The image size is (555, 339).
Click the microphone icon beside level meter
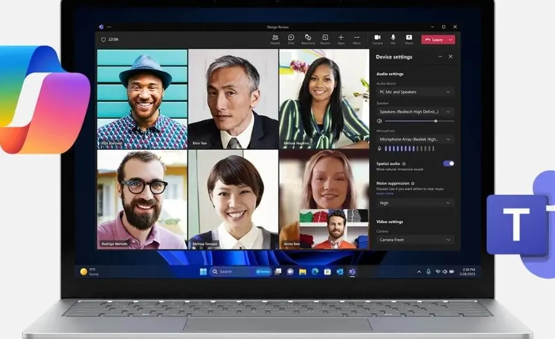(379, 149)
